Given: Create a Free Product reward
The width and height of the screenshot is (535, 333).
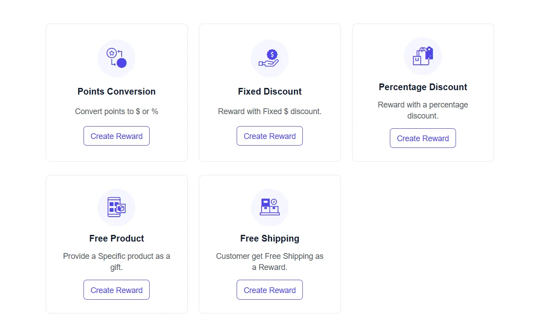Looking at the screenshot, I should 116,290.
